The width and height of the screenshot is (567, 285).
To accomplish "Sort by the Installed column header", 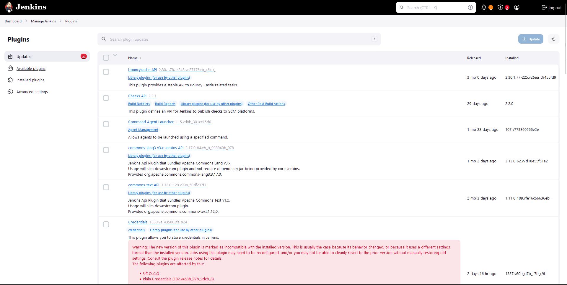I will (512, 58).
